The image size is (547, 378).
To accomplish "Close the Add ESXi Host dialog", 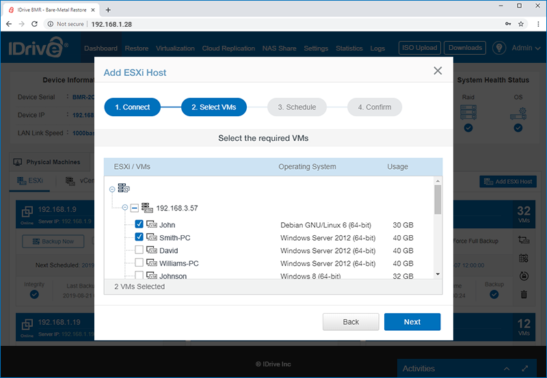I will pyautogui.click(x=438, y=70).
